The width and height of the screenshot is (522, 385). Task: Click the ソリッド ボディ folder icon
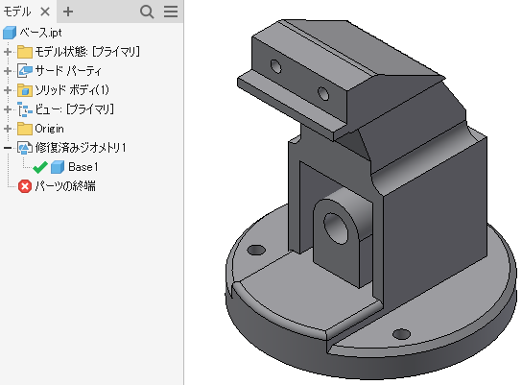click(25, 90)
